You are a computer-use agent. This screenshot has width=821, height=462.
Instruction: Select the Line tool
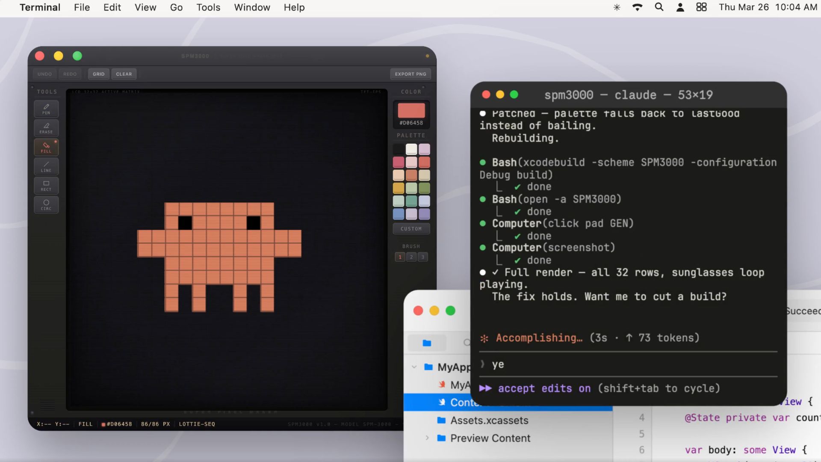pyautogui.click(x=46, y=166)
